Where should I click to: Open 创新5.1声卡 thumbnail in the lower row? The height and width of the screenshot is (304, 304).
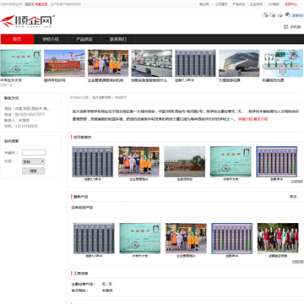[94, 238]
